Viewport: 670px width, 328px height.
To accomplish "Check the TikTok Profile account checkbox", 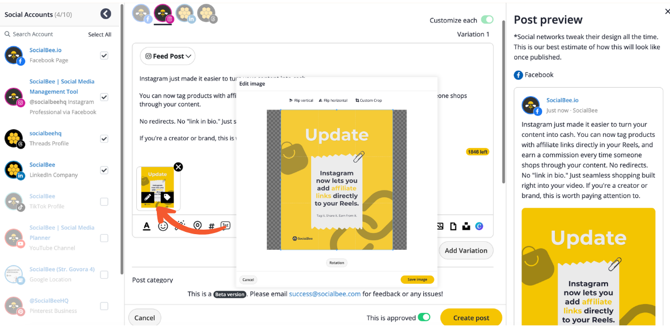I will tap(104, 202).
